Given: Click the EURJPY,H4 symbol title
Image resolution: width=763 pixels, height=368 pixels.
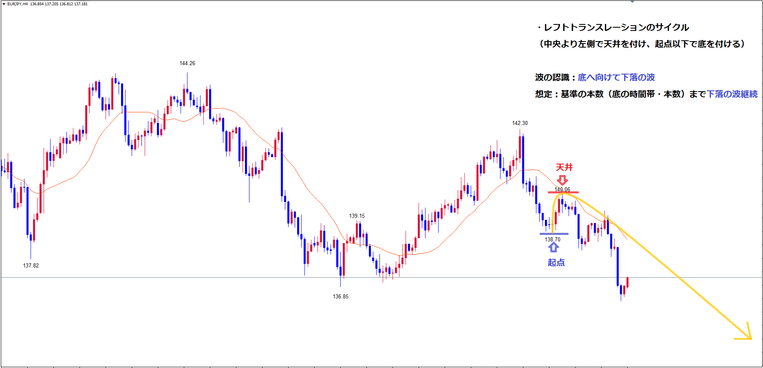Looking at the screenshot, I should [18, 4].
